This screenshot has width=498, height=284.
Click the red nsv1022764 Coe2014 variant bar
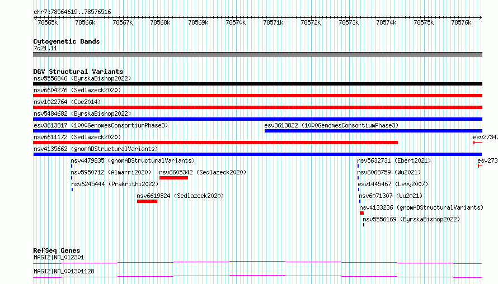click(x=257, y=107)
